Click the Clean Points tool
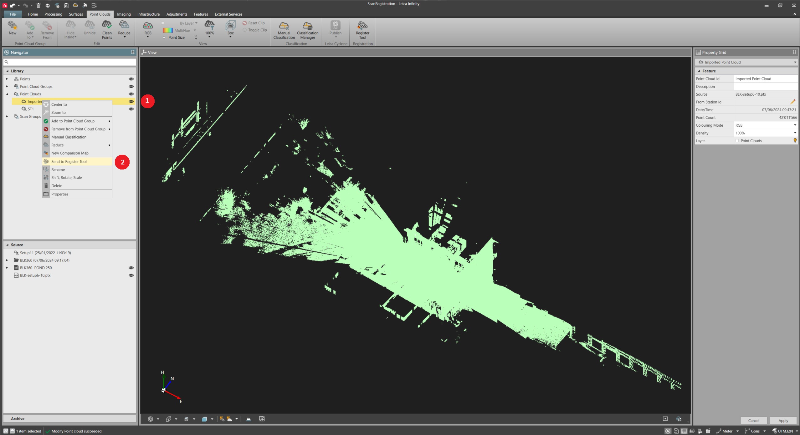The width and height of the screenshot is (800, 435). pyautogui.click(x=107, y=30)
